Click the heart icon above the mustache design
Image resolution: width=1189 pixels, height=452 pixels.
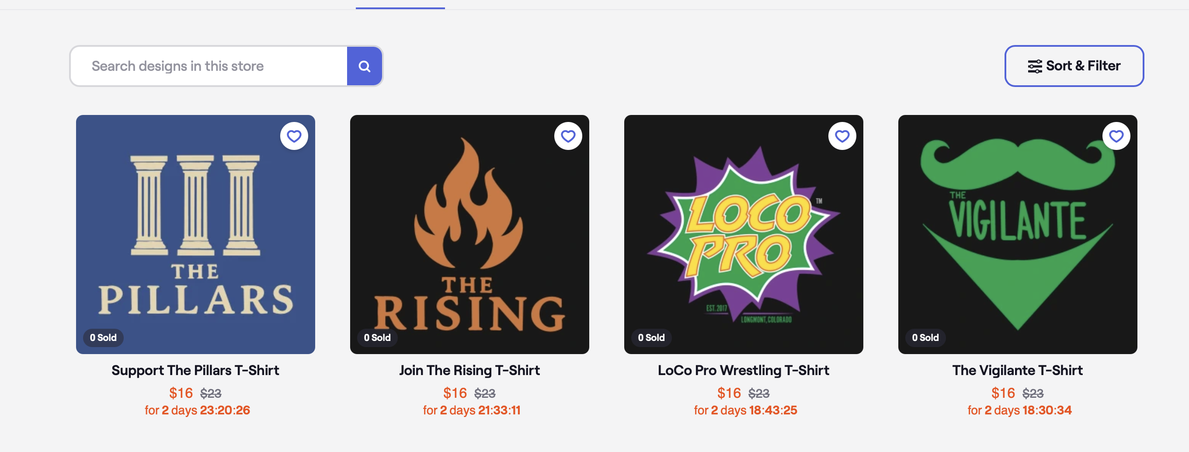1116,136
